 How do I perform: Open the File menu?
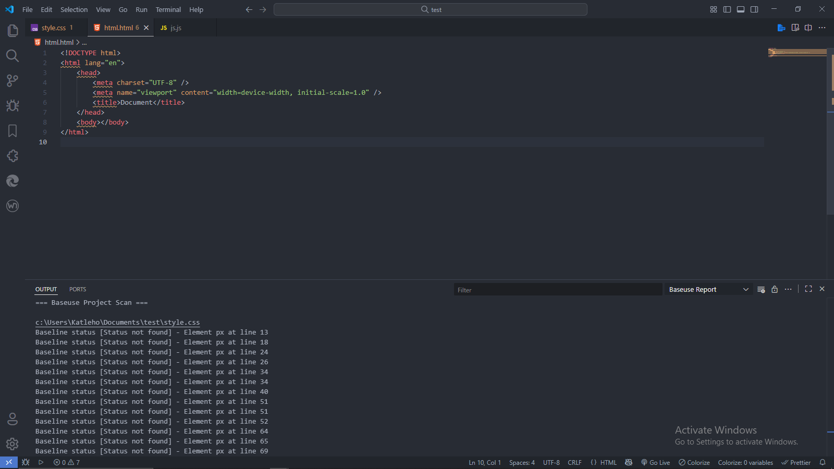point(28,9)
